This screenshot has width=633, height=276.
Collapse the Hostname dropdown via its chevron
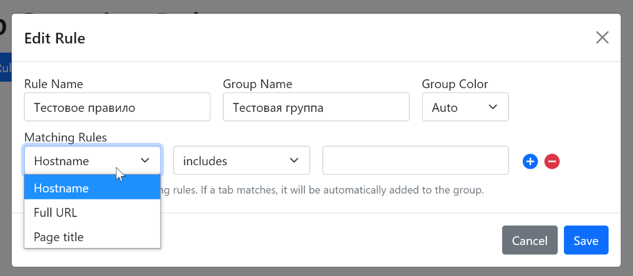coord(145,160)
